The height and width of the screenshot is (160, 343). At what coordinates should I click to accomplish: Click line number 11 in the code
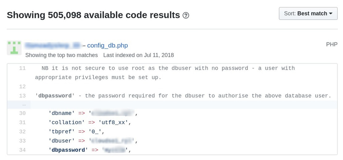[x=22, y=68]
